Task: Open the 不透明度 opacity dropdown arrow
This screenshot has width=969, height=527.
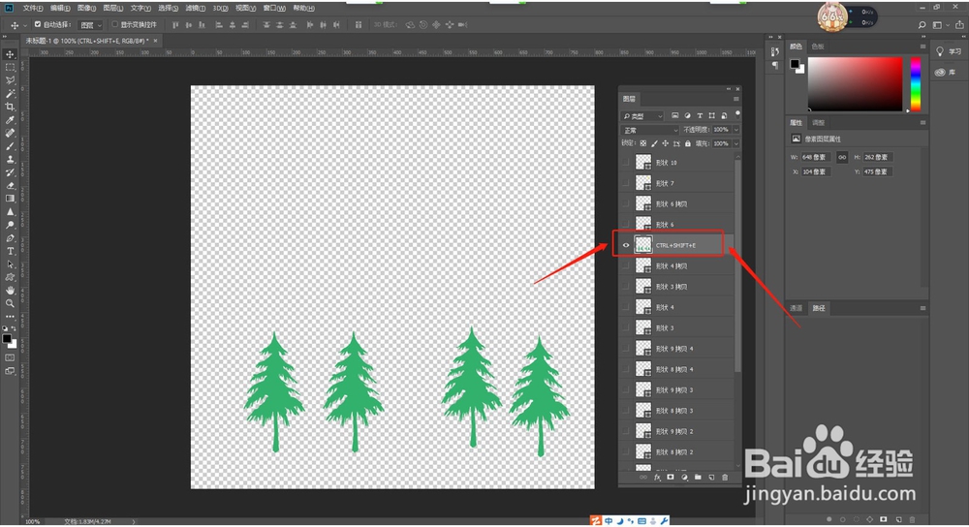Action: click(x=736, y=130)
